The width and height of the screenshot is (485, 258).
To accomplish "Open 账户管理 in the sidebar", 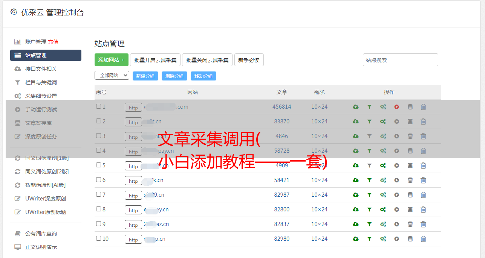I will point(36,42).
